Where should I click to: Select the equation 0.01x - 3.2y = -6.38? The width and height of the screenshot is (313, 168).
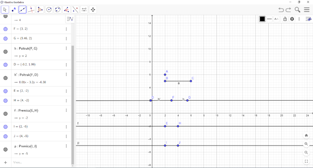coord(32,82)
